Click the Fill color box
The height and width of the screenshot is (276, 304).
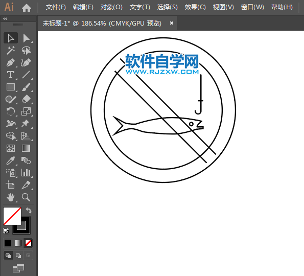coord(12,216)
